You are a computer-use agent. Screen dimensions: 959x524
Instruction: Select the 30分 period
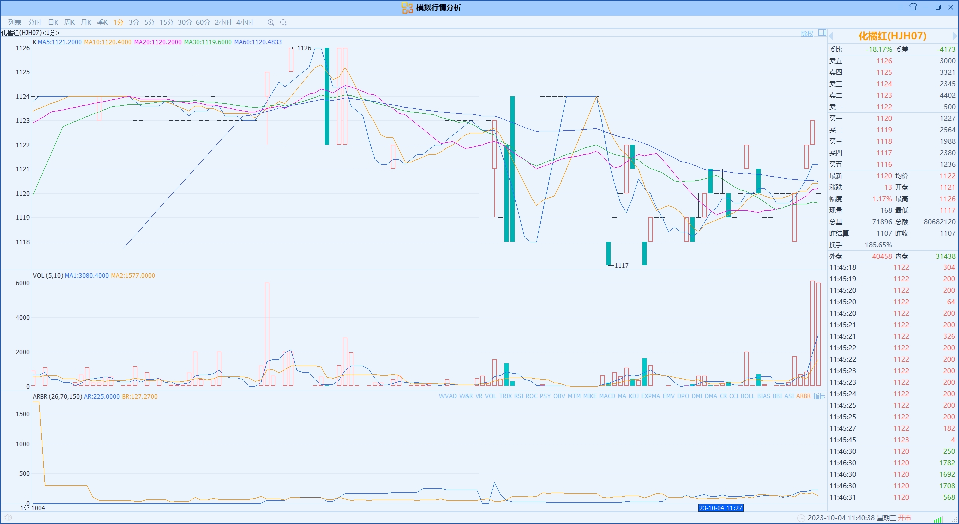[x=185, y=22]
